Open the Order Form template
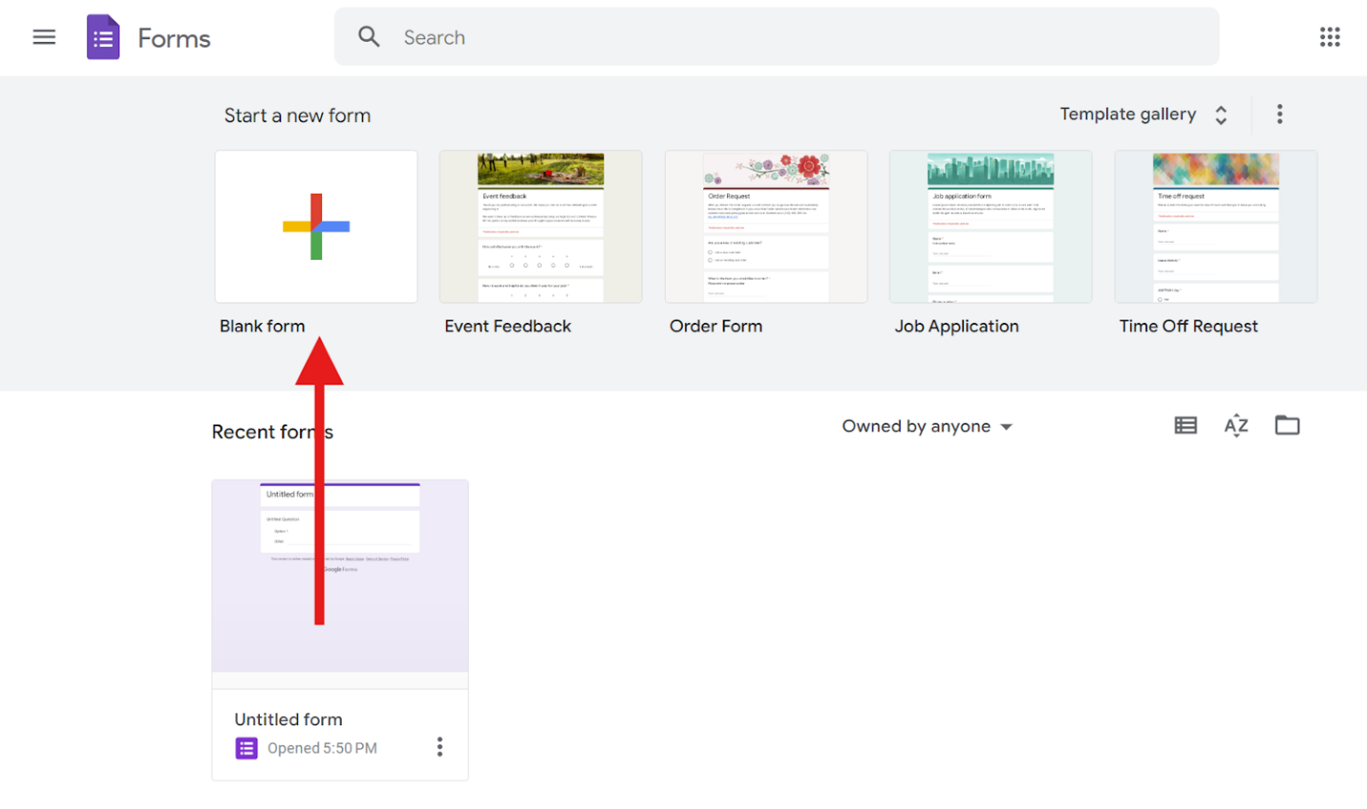The height and width of the screenshot is (809, 1367). 765,226
